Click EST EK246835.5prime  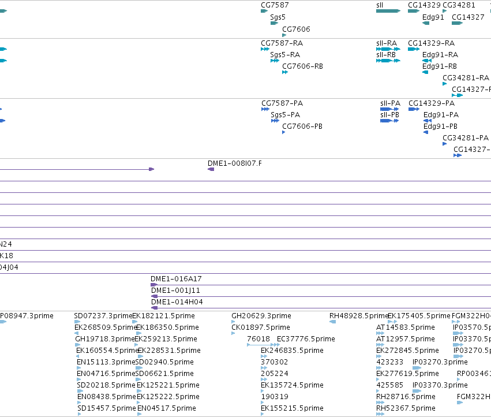[x=292, y=351]
